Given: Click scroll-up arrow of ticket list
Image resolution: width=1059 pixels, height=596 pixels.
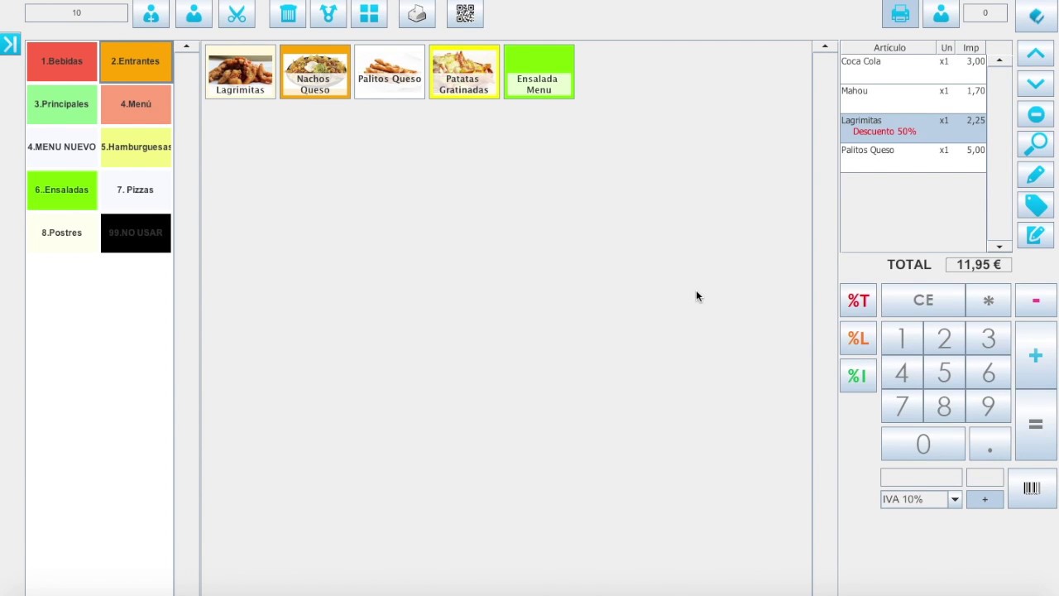Looking at the screenshot, I should click(x=999, y=60).
